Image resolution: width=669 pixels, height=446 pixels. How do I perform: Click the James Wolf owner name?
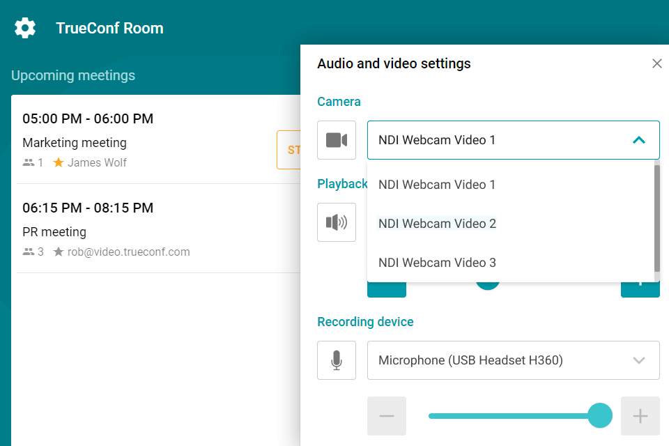click(x=97, y=162)
